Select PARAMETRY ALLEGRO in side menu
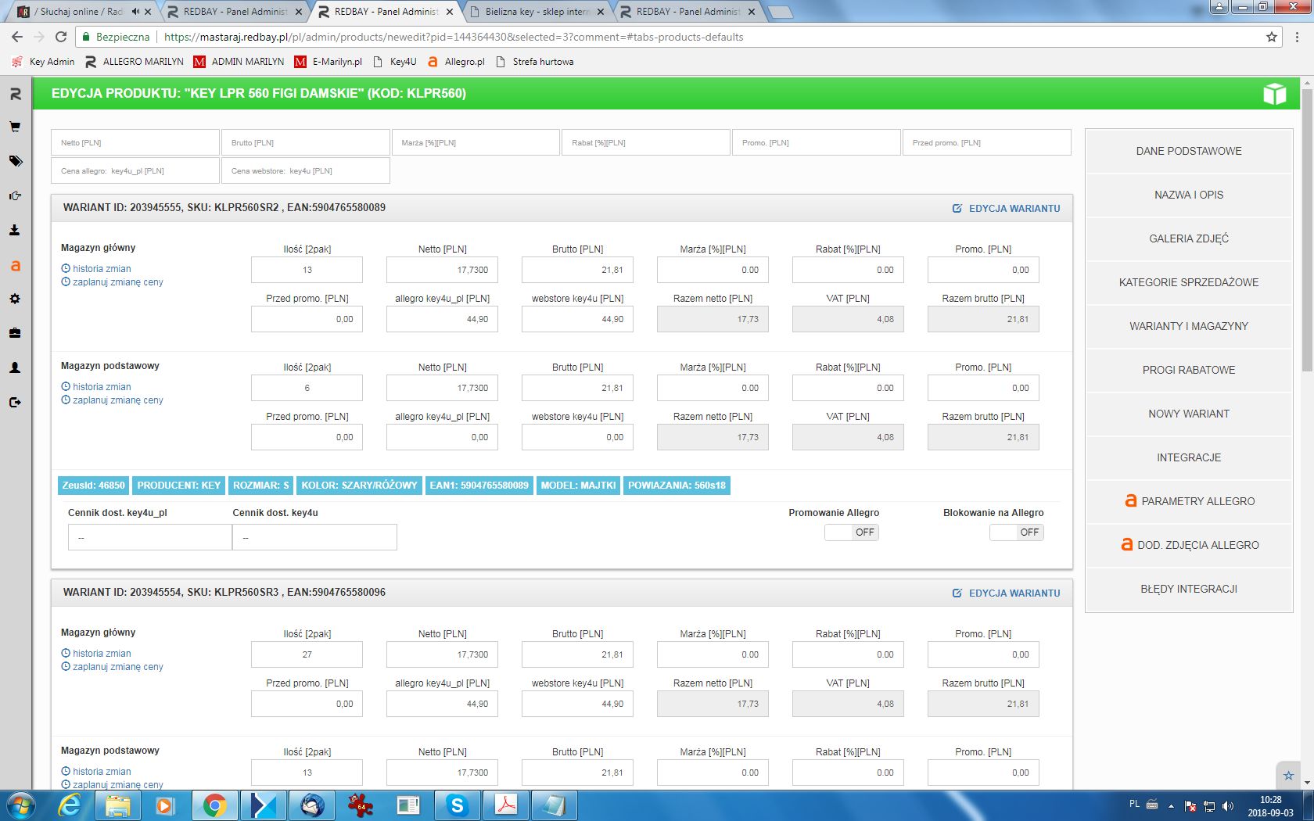 coord(1188,501)
